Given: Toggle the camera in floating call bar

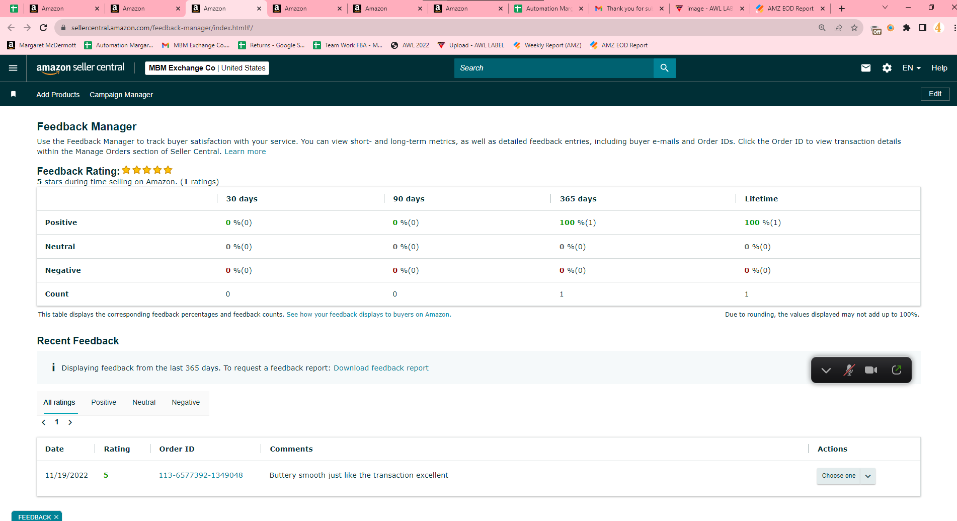Looking at the screenshot, I should coord(871,370).
